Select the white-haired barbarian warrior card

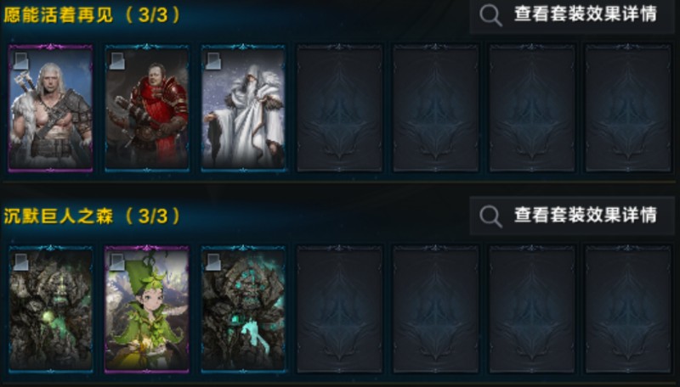51,108
